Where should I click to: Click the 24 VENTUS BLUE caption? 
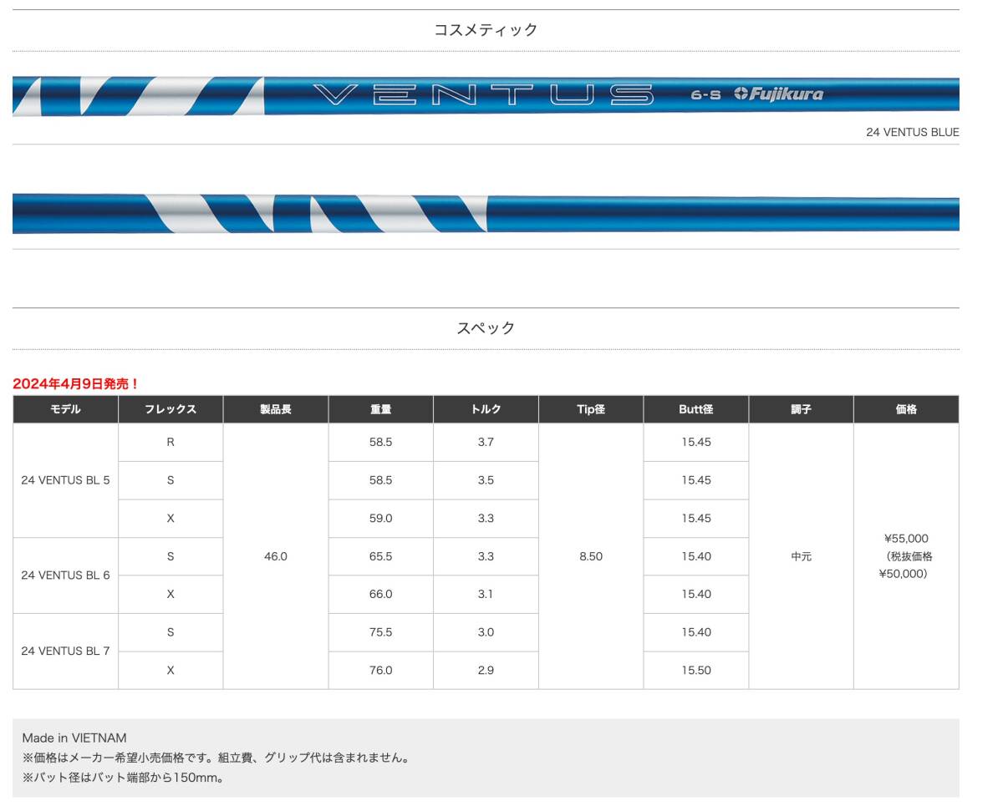(x=912, y=132)
